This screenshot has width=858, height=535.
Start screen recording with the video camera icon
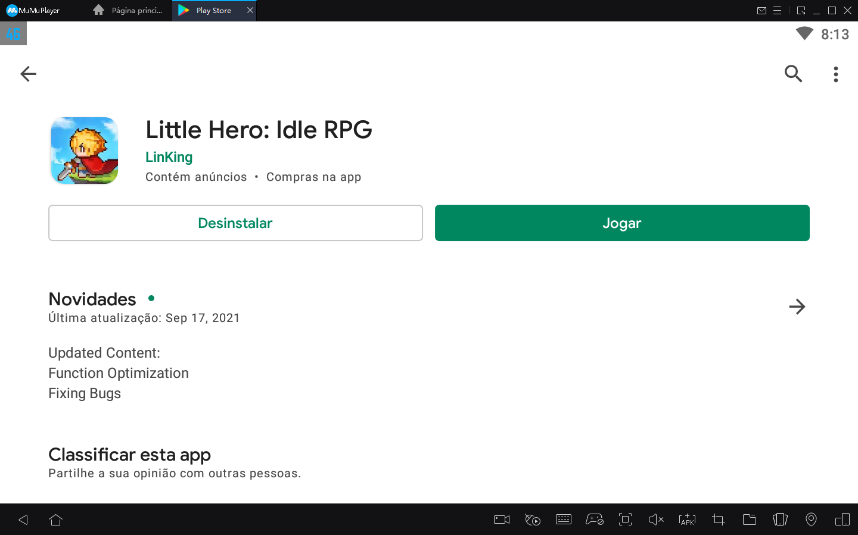coord(501,519)
